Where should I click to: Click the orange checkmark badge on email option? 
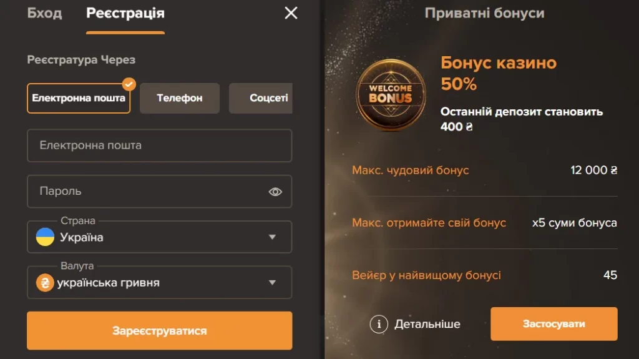(x=129, y=84)
